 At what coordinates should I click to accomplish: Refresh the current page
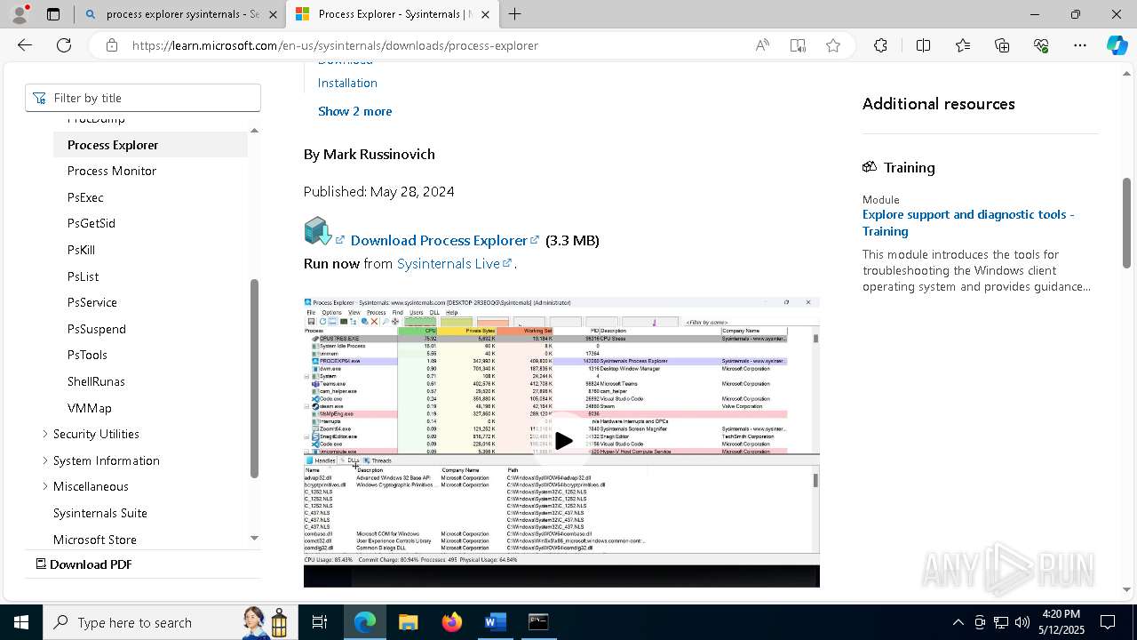click(x=64, y=45)
